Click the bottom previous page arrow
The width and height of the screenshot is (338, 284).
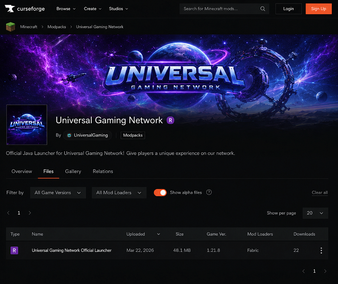tap(304, 271)
